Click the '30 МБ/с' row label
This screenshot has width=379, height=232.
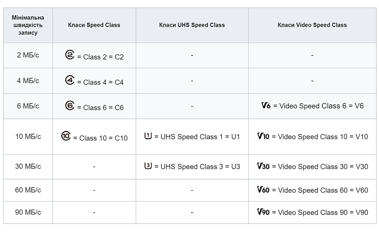[x=28, y=166]
